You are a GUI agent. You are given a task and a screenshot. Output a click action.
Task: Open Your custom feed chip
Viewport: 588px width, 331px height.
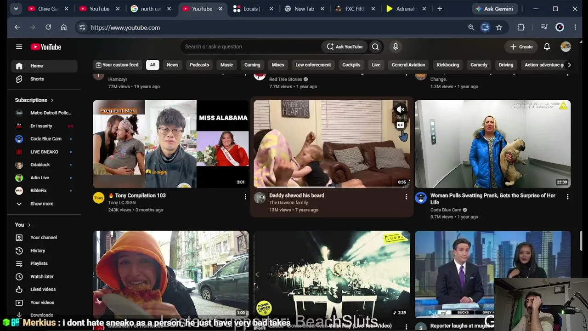[117, 65]
